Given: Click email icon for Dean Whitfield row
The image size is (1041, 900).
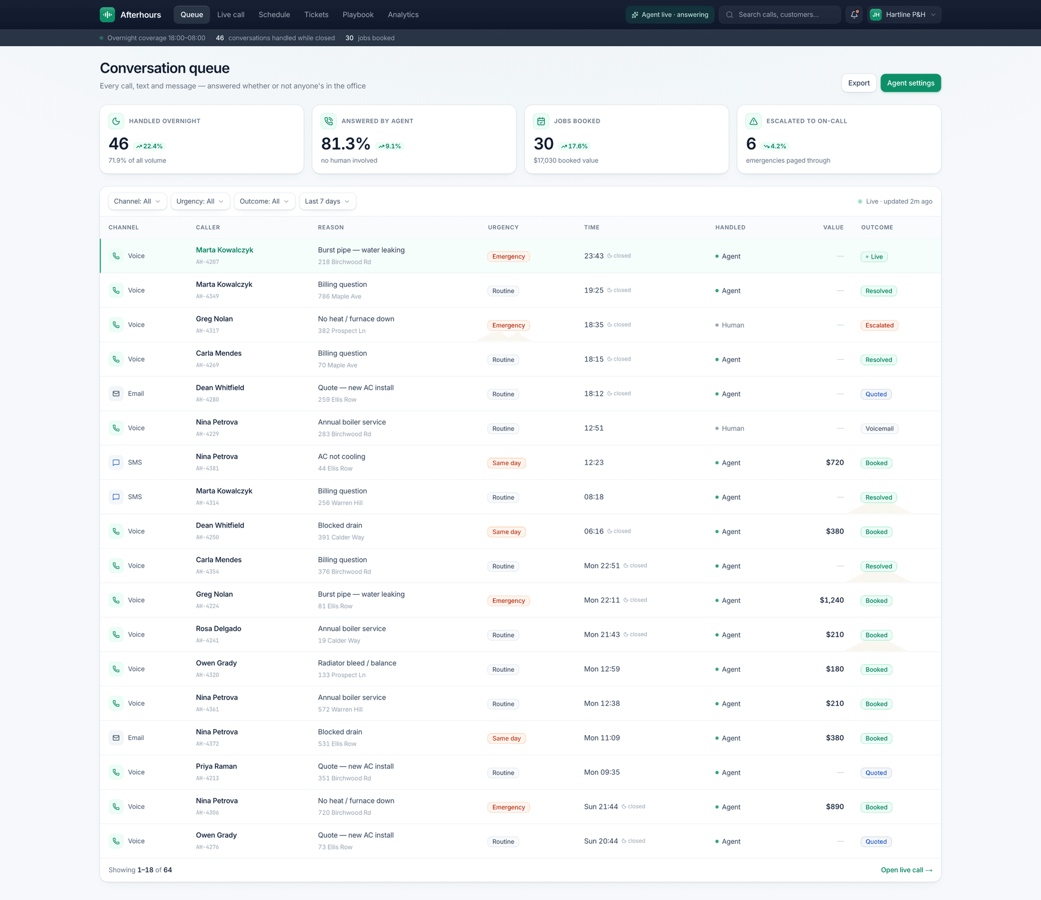Looking at the screenshot, I should 116,394.
